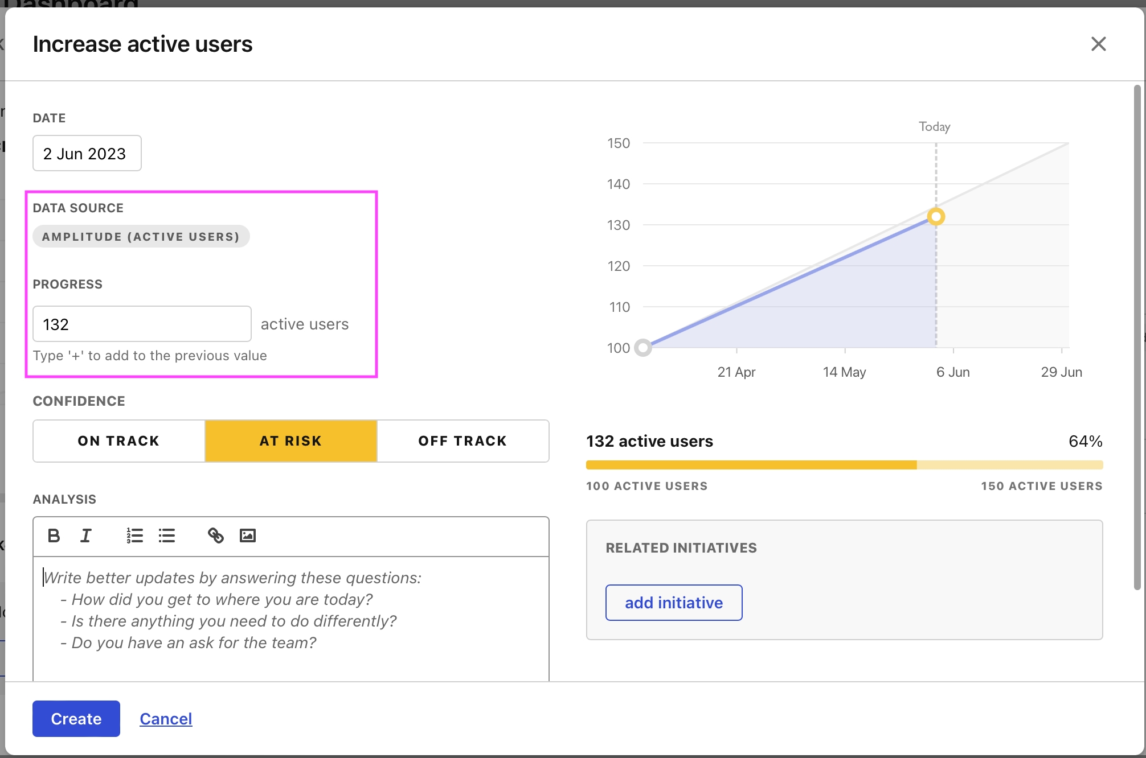Cancel the progress update
The width and height of the screenshot is (1146, 758).
[x=166, y=719]
